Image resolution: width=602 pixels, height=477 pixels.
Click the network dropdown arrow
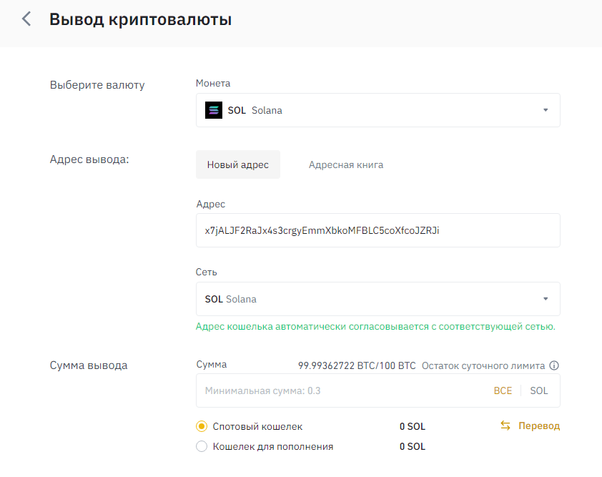coord(546,299)
